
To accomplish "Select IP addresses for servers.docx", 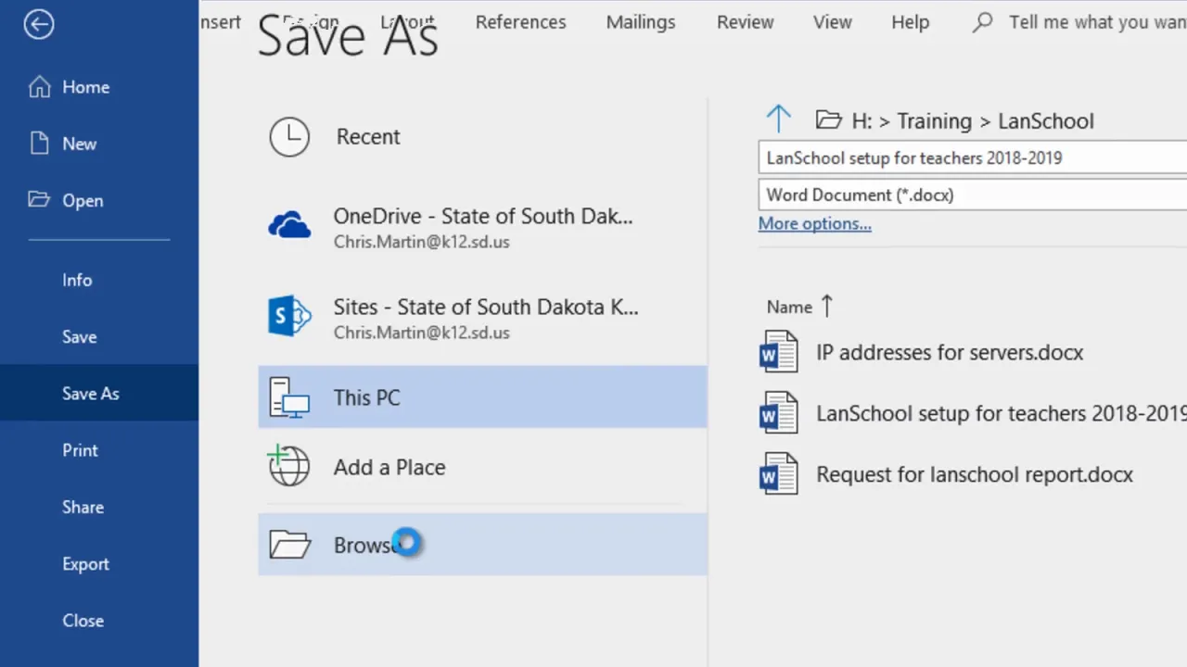I will click(950, 352).
